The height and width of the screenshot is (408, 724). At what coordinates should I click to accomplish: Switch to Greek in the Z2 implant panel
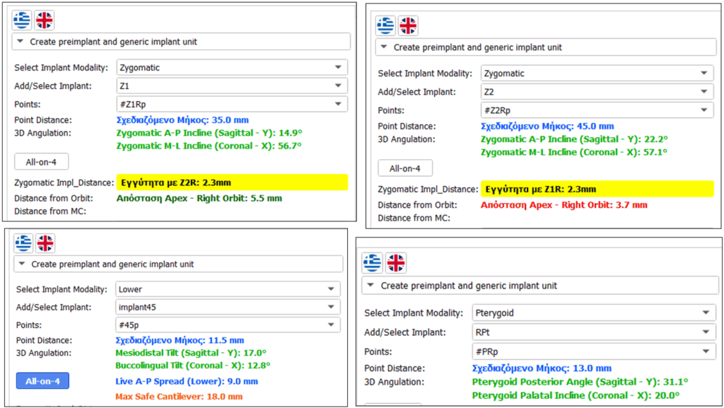385,25
